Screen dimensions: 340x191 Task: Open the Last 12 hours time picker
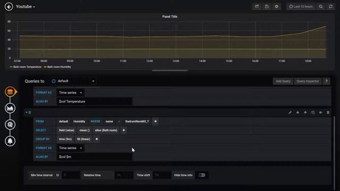point(301,6)
